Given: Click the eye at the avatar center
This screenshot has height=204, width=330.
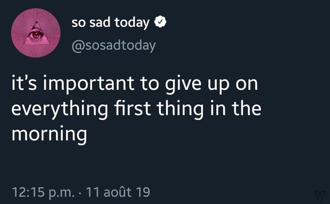Looking at the screenshot, I should pos(35,34).
